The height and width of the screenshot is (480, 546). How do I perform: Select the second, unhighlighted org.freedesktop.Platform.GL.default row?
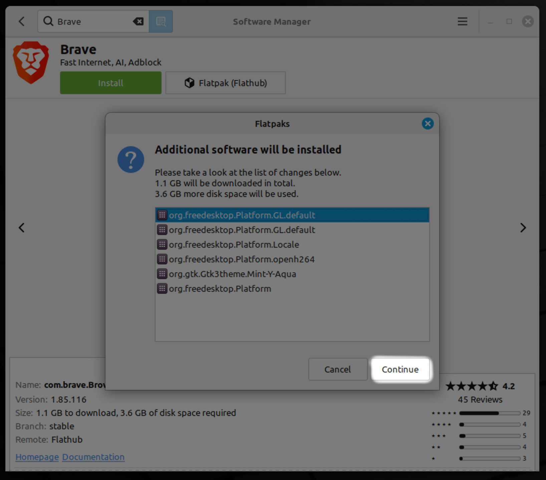click(x=292, y=230)
